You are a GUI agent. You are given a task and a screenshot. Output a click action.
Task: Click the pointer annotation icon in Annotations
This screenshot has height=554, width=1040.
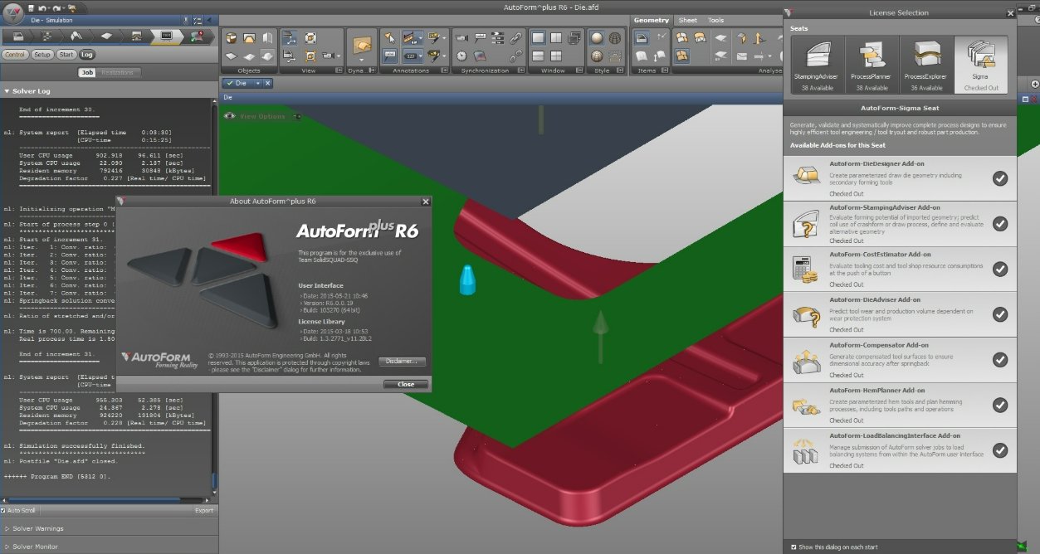pos(390,38)
